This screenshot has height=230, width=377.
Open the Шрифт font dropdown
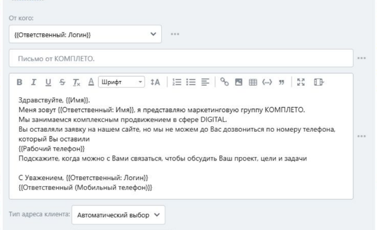122,82
